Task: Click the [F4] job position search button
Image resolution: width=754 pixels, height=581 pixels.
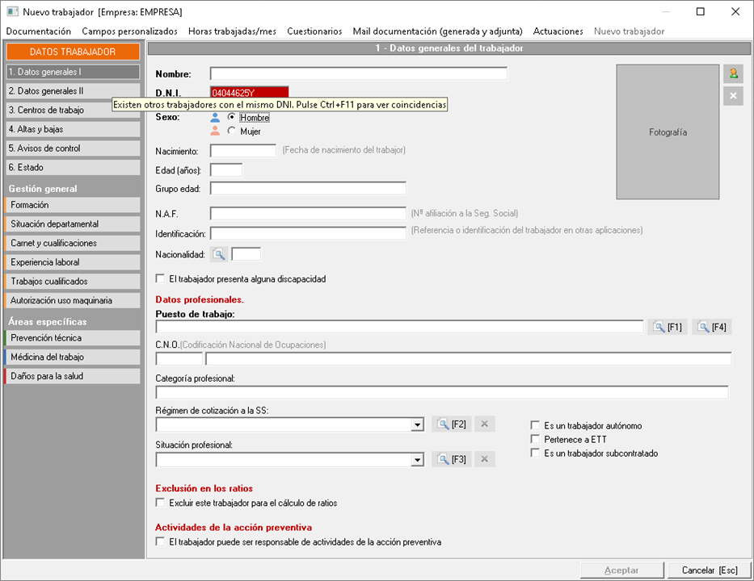Action: click(712, 327)
